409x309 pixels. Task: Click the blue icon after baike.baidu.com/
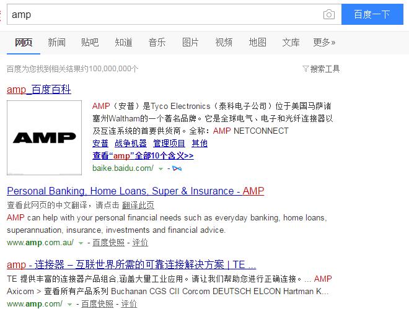tap(177, 168)
